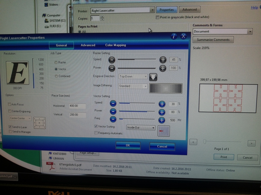Switch to the Color Mapping tab
The width and height of the screenshot is (261, 195).
(116, 45)
